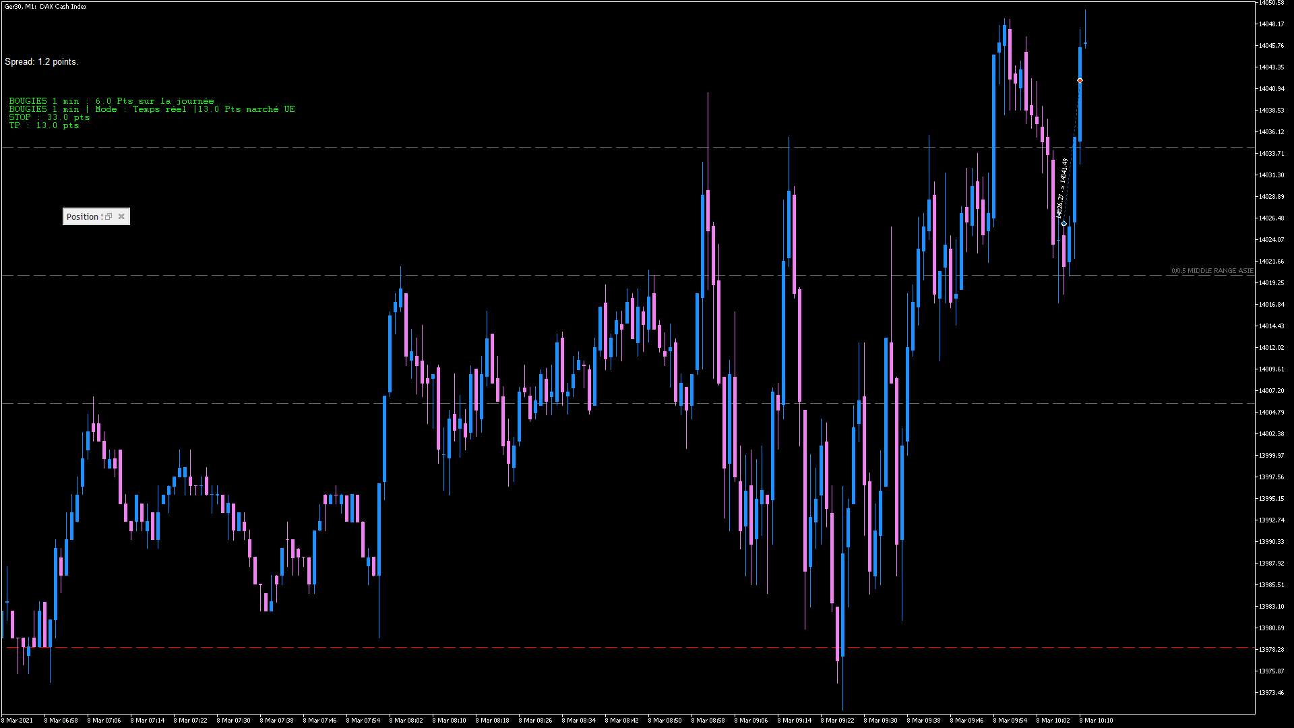This screenshot has height=728, width=1294.
Task: Click the 13978.28 price scale label
Action: [x=1271, y=649]
